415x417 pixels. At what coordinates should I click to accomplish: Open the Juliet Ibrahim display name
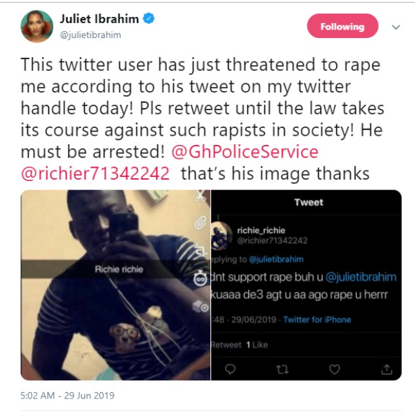point(99,19)
